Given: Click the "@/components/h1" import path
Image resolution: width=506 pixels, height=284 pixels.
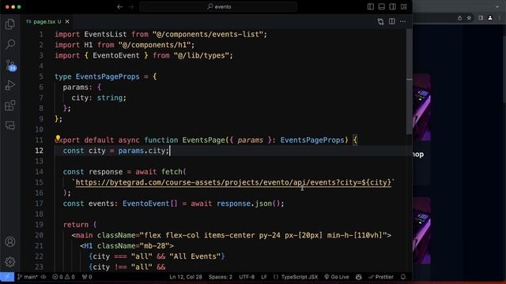Looking at the screenshot, I should 154,45.
